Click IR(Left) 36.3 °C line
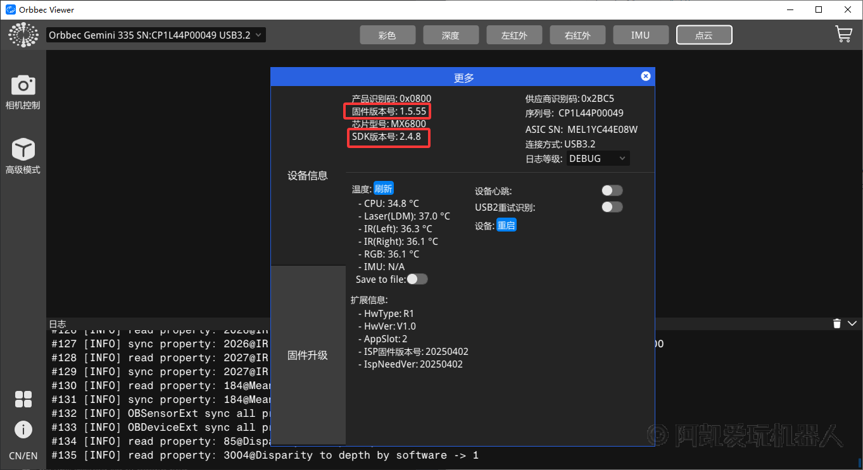Image resolution: width=863 pixels, height=470 pixels. point(395,229)
